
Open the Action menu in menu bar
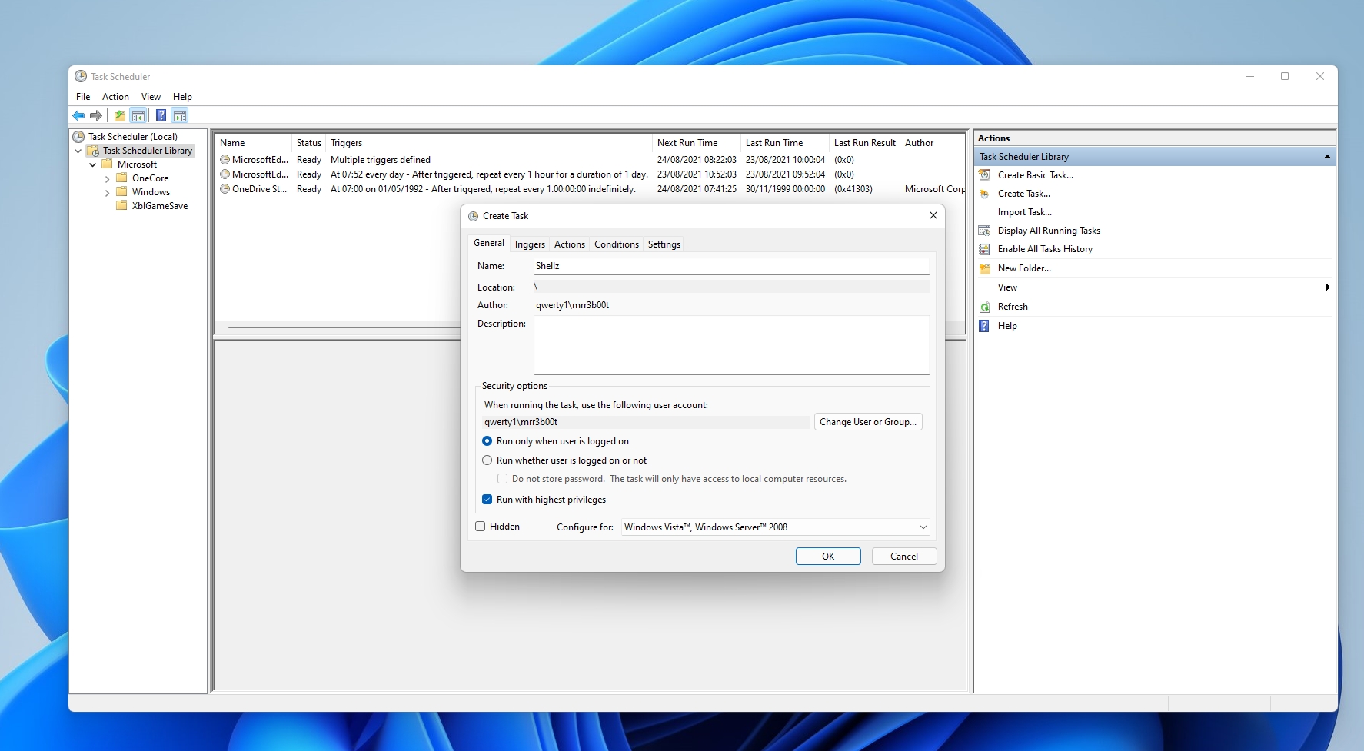click(115, 97)
